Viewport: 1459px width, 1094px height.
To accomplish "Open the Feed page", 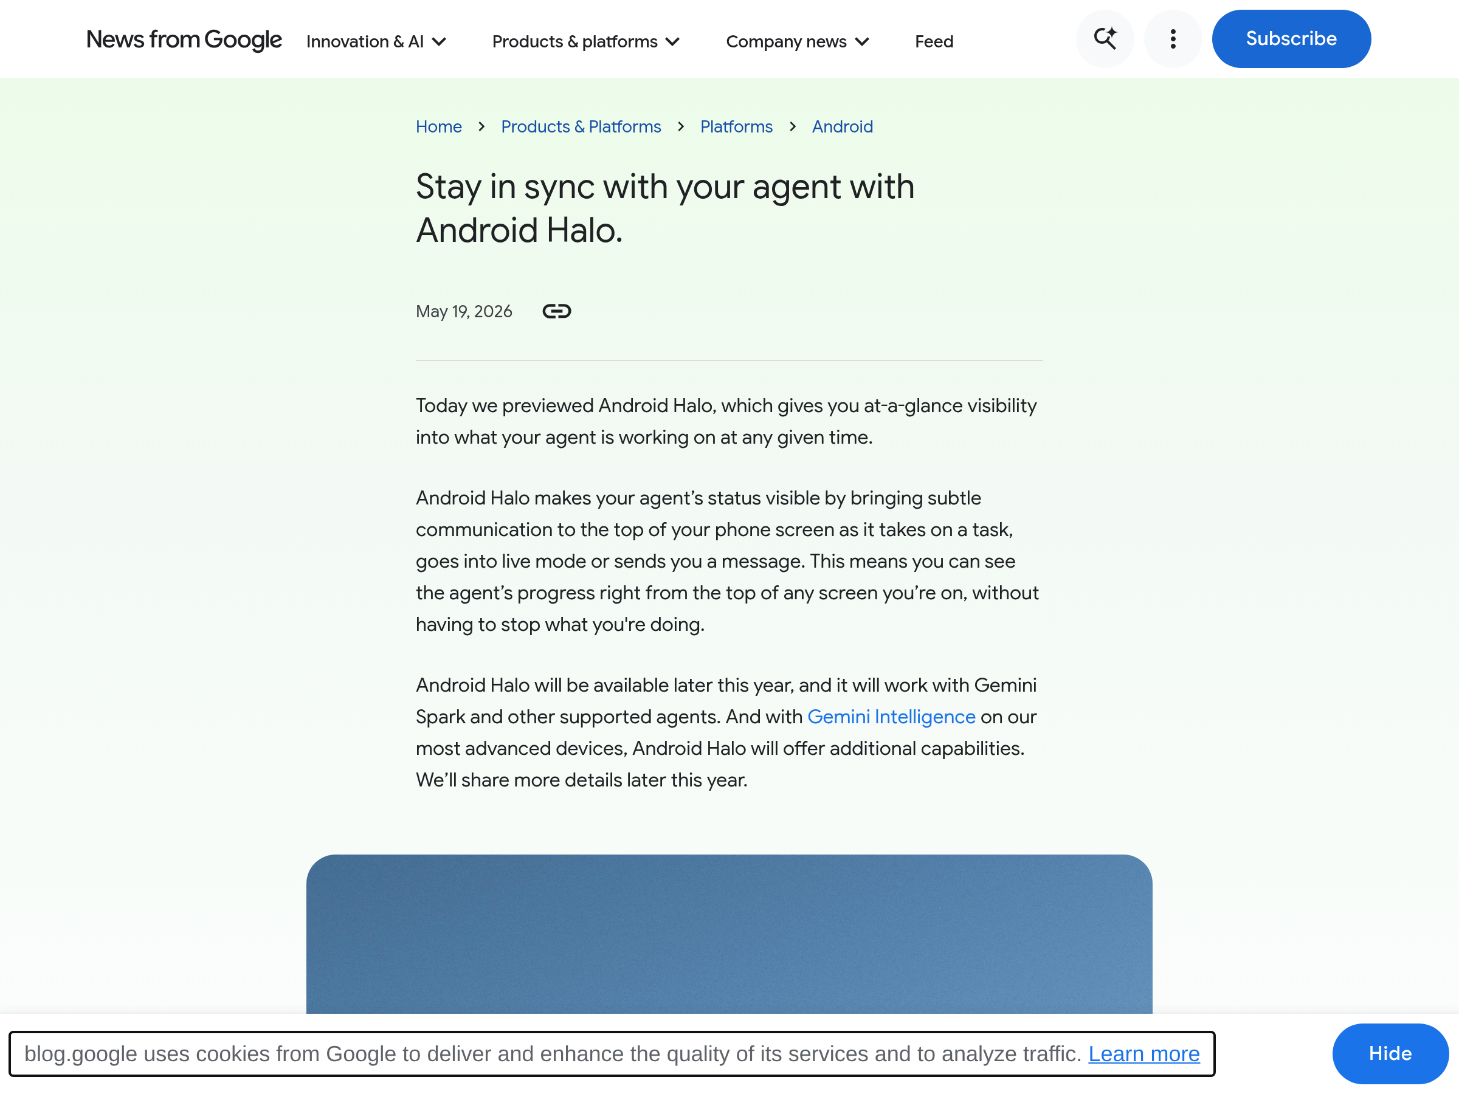I will pos(934,41).
